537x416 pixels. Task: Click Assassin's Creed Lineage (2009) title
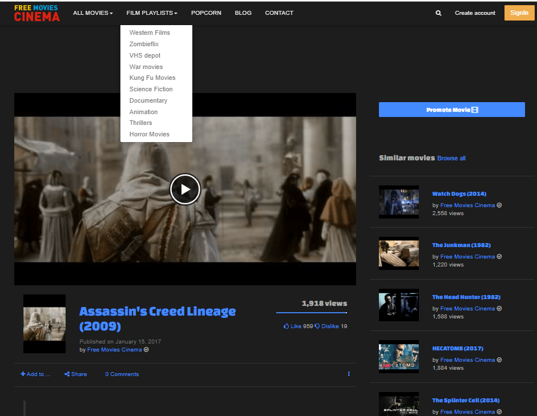tap(157, 319)
